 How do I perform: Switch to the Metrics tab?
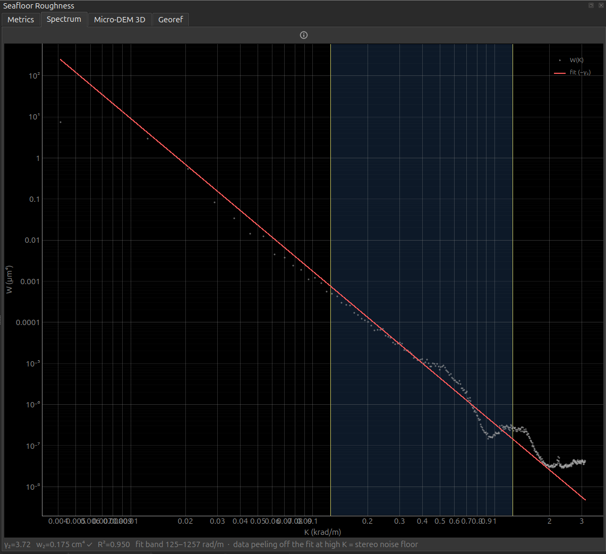[21, 19]
